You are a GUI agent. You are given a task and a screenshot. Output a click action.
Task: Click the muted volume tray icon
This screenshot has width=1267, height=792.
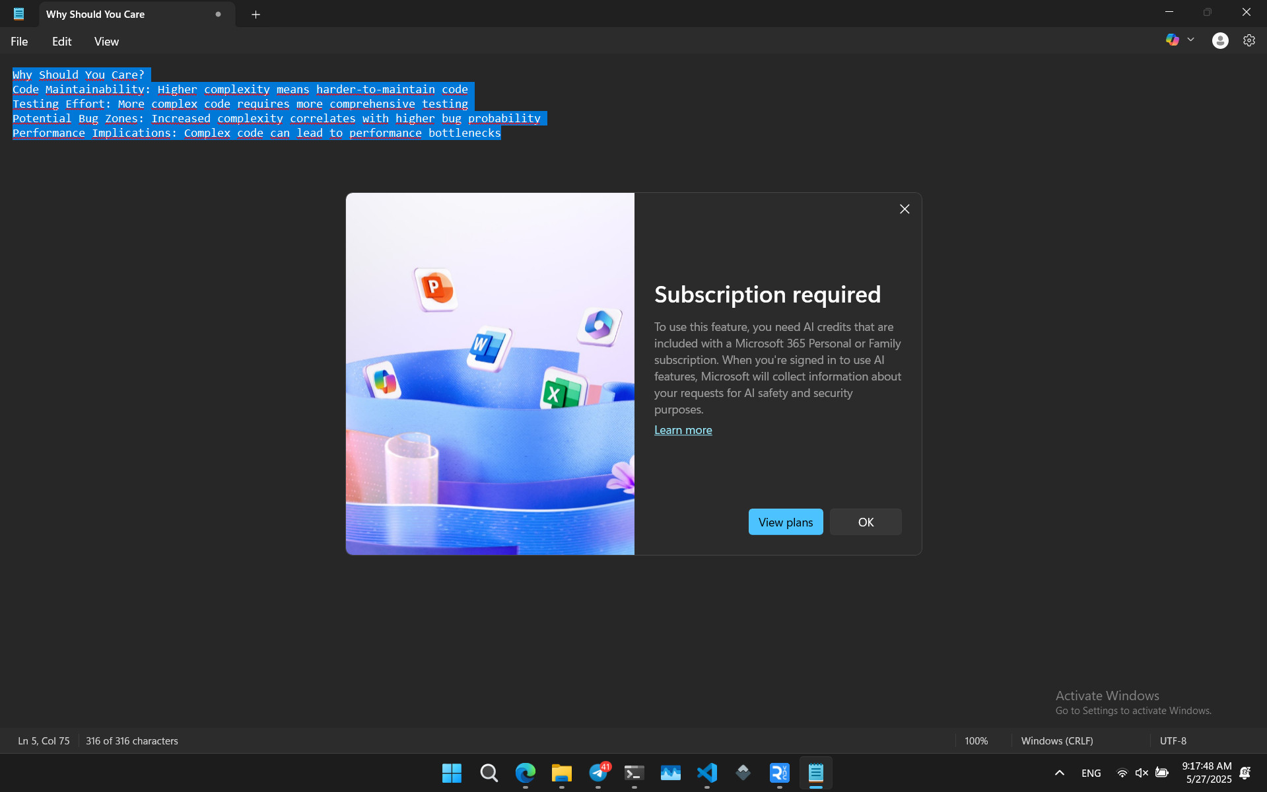point(1142,773)
